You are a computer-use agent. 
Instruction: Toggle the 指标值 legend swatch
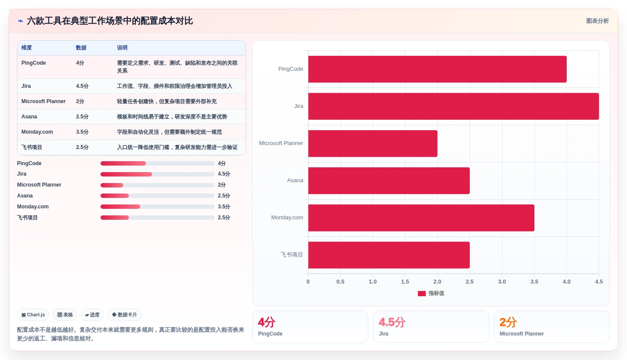pyautogui.click(x=422, y=294)
